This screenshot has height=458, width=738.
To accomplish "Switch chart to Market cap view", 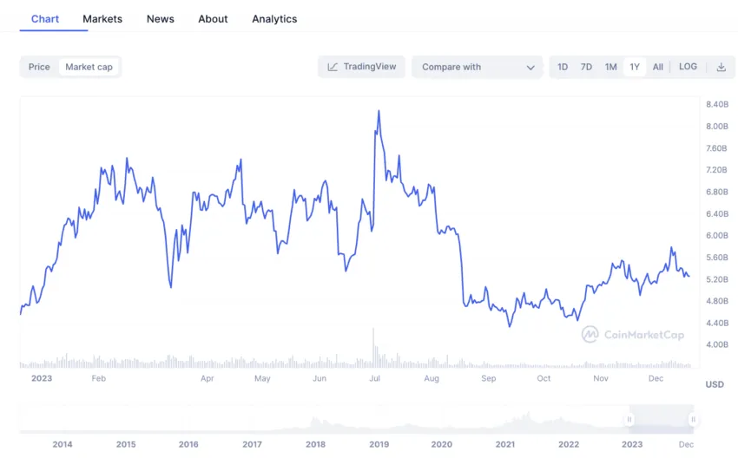I will pos(89,67).
